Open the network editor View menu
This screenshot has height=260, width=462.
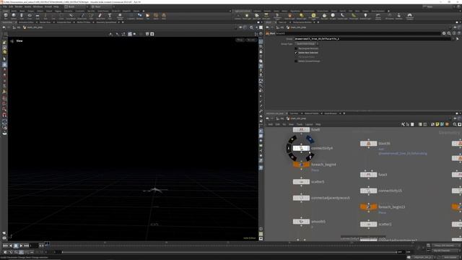point(291,124)
